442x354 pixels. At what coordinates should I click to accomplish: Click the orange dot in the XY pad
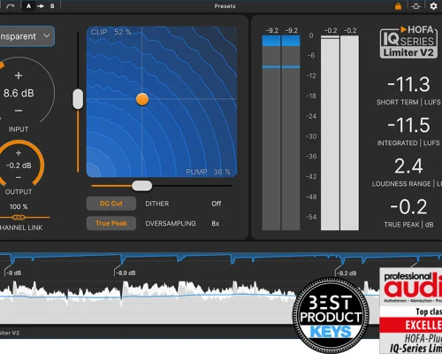point(142,99)
